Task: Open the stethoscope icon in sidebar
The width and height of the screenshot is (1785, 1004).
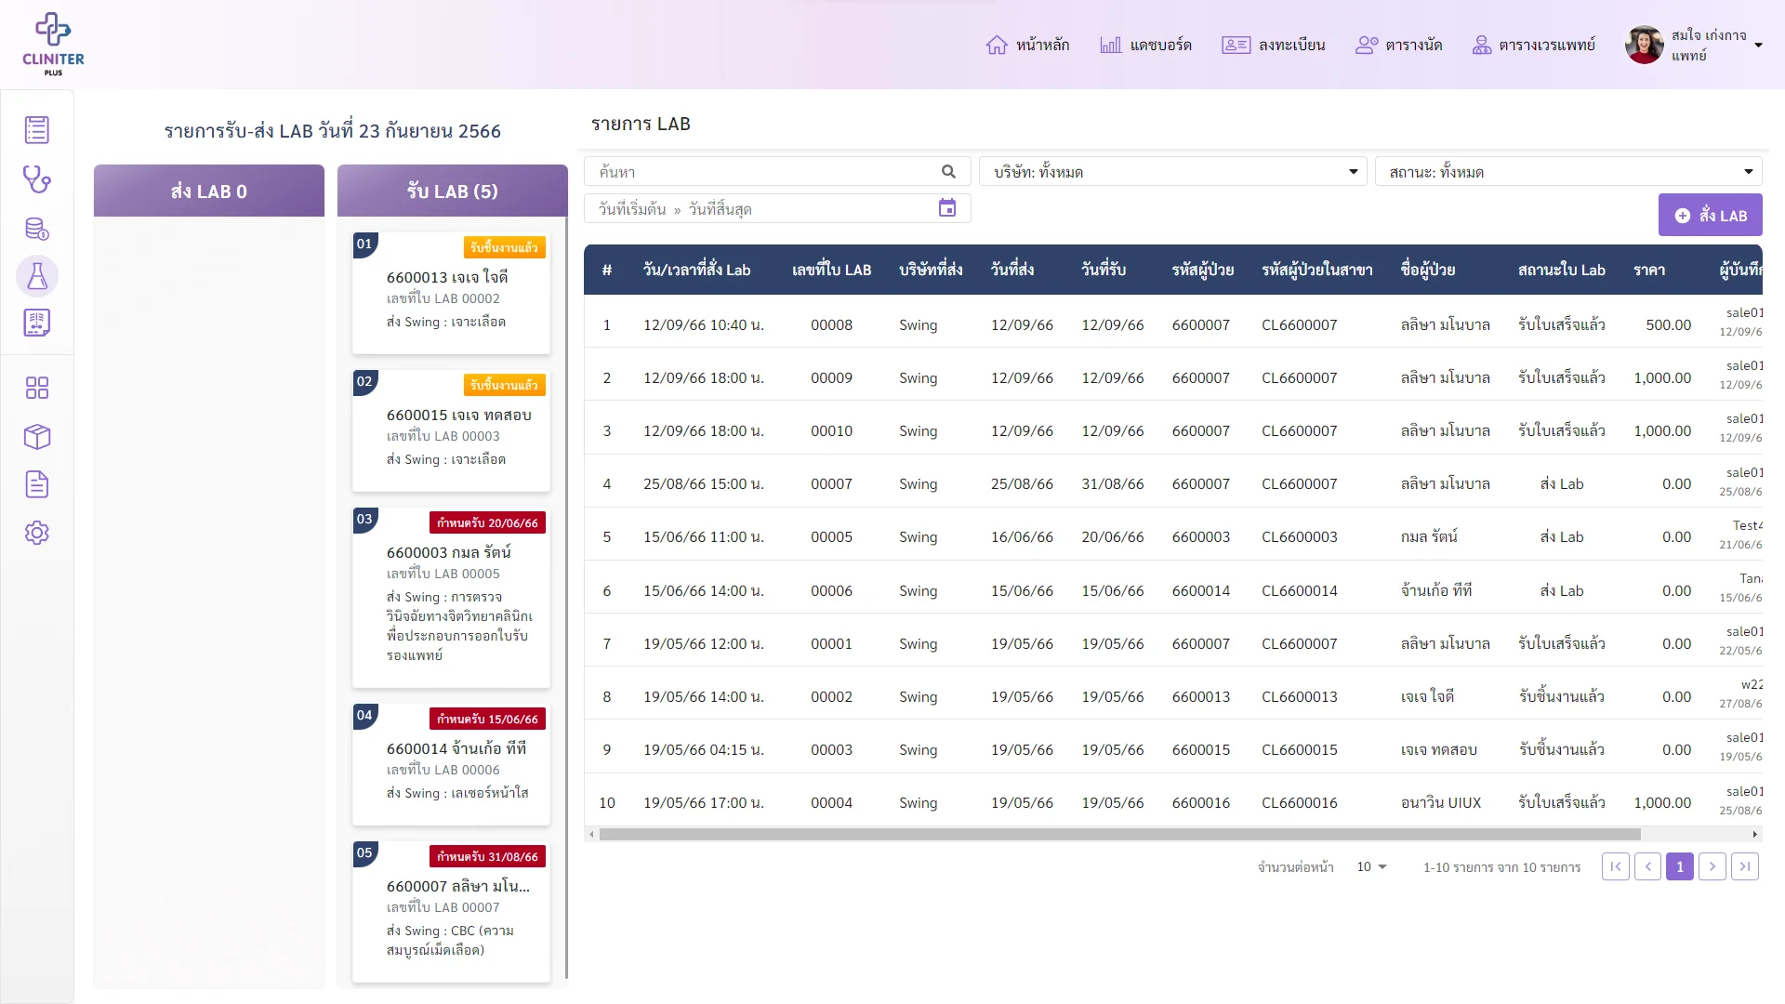Action: click(x=37, y=179)
